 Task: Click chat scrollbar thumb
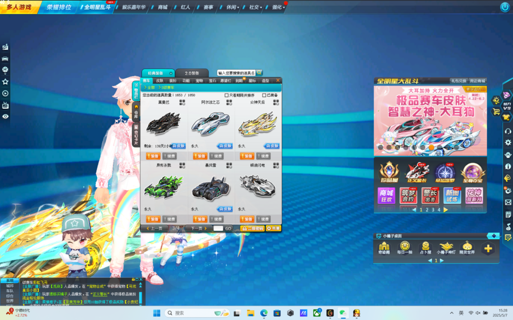[141, 297]
